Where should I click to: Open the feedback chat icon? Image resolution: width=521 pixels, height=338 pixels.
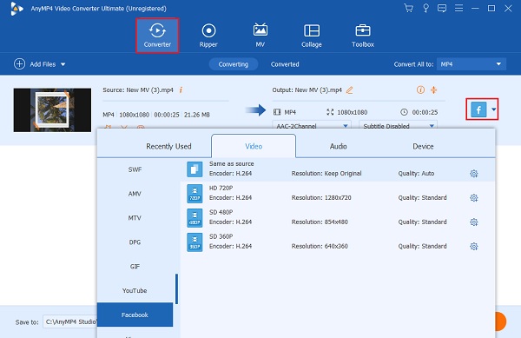442,8
